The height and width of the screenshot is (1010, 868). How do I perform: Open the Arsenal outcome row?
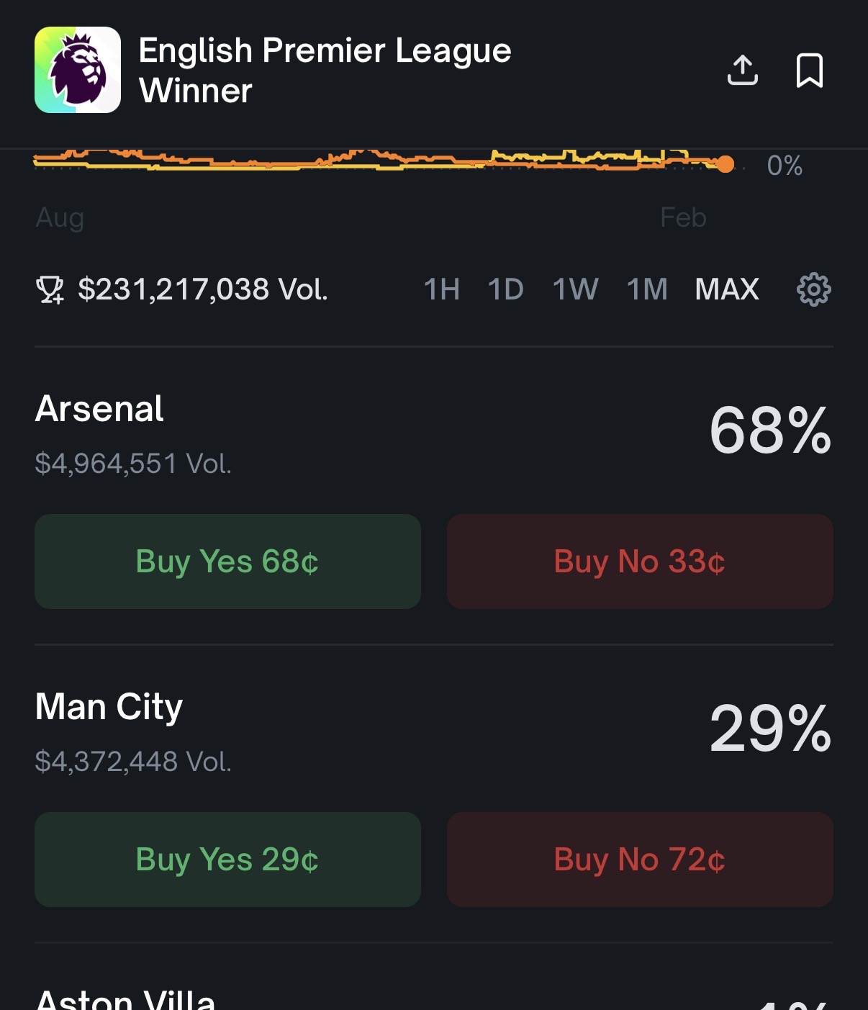(x=99, y=409)
